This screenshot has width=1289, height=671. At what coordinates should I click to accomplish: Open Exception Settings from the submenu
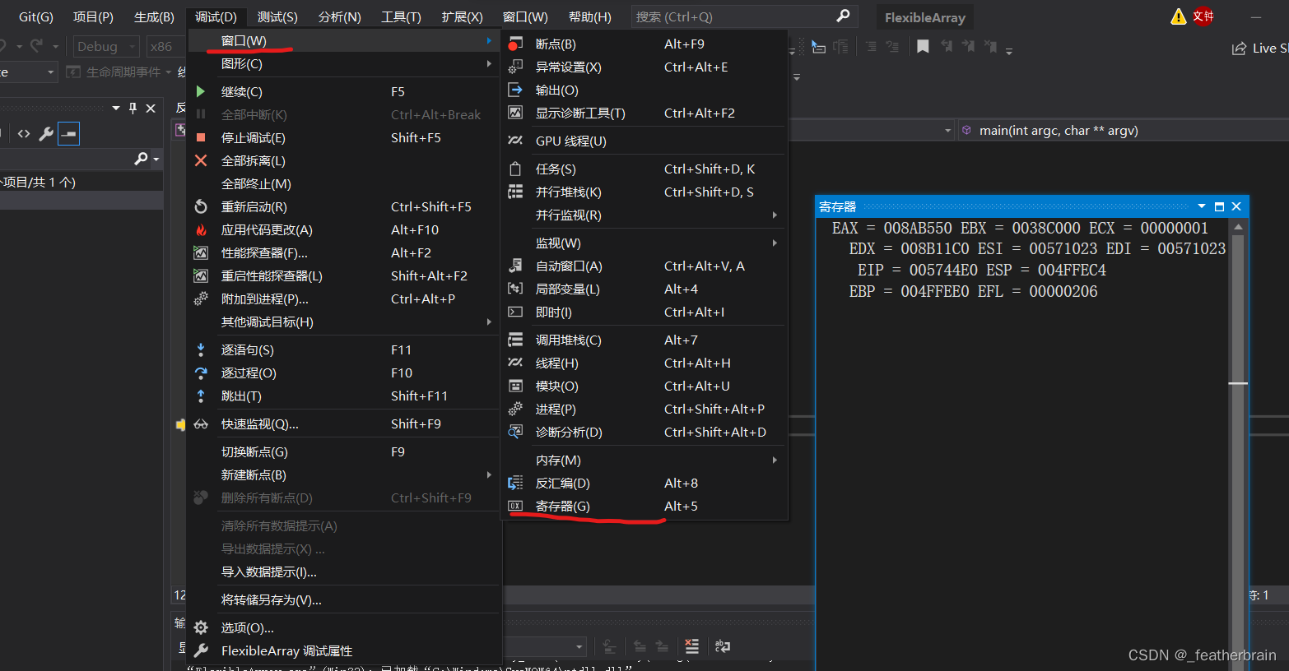point(644,67)
